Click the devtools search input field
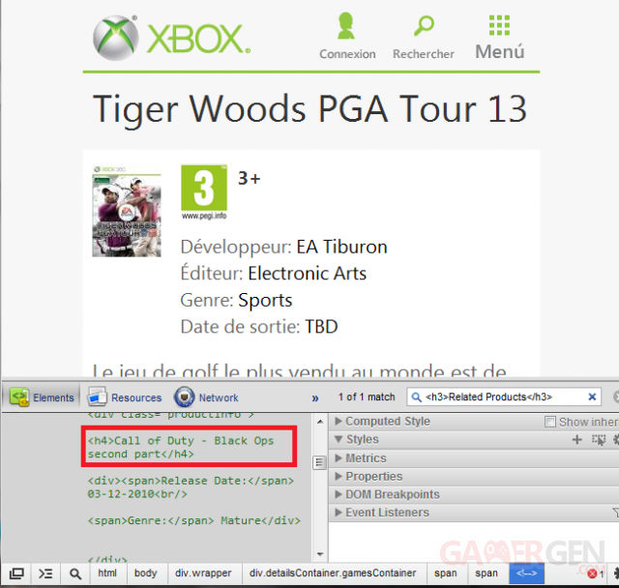The width and height of the screenshot is (619, 588). pyautogui.click(x=504, y=397)
